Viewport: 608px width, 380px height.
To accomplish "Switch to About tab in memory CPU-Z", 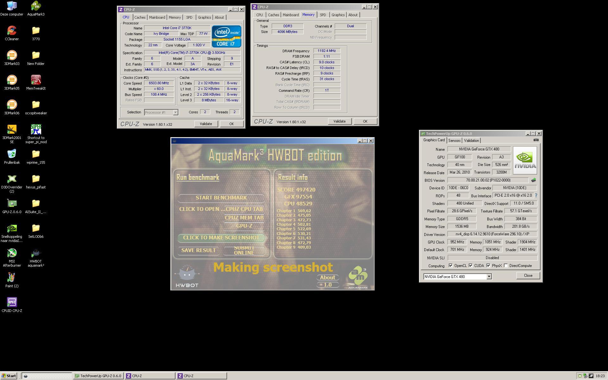I will coord(353,15).
